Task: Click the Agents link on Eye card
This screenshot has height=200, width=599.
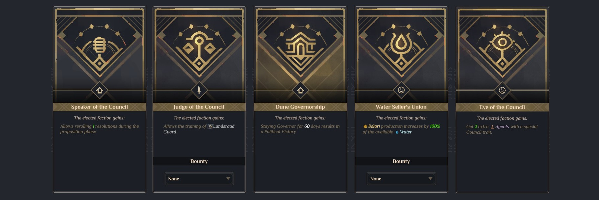Action: pyautogui.click(x=502, y=127)
